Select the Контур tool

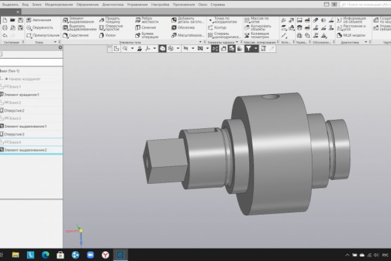(217, 28)
